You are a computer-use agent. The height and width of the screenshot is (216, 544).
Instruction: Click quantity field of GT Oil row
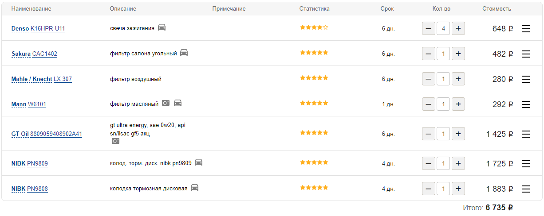[x=443, y=134]
